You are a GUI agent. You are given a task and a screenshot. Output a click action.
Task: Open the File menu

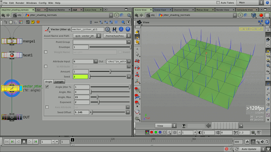tap(5, 3)
